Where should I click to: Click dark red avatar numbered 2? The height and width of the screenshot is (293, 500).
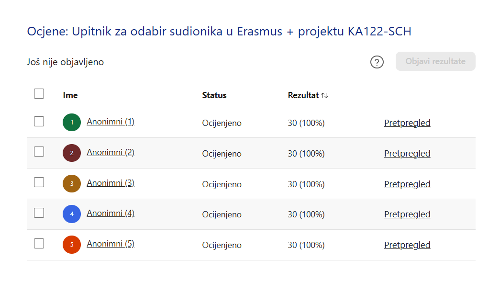72,153
